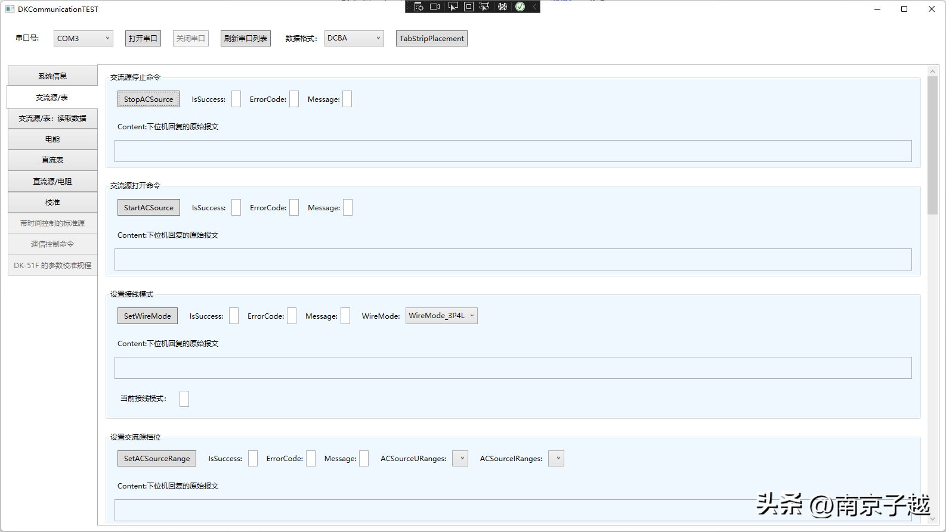Click the 关闭串口 button
This screenshot has height=532, width=946.
point(191,38)
